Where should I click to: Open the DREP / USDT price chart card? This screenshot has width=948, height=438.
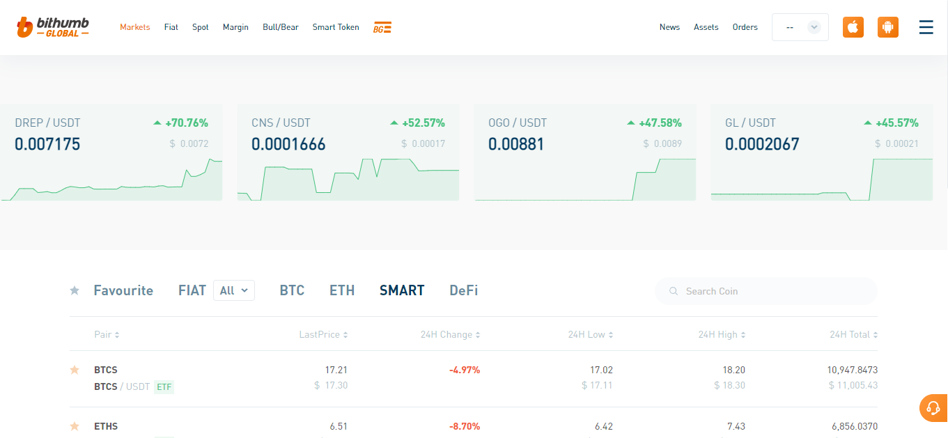pyautogui.click(x=111, y=152)
